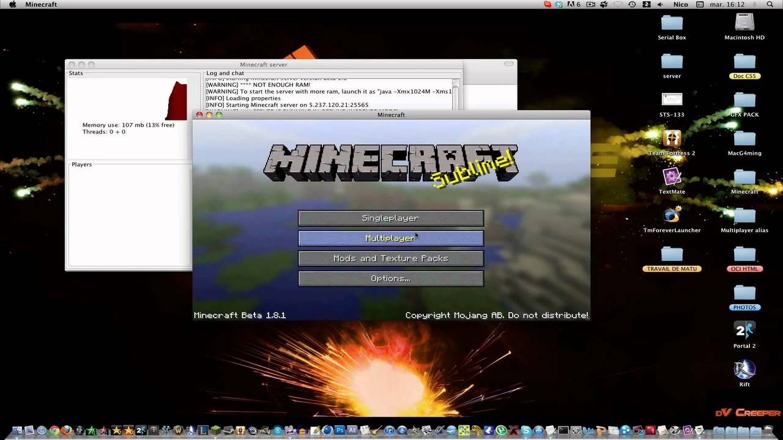Click the Wi-Fi status icon
Image resolution: width=783 pixels, height=440 pixels.
point(618,4)
